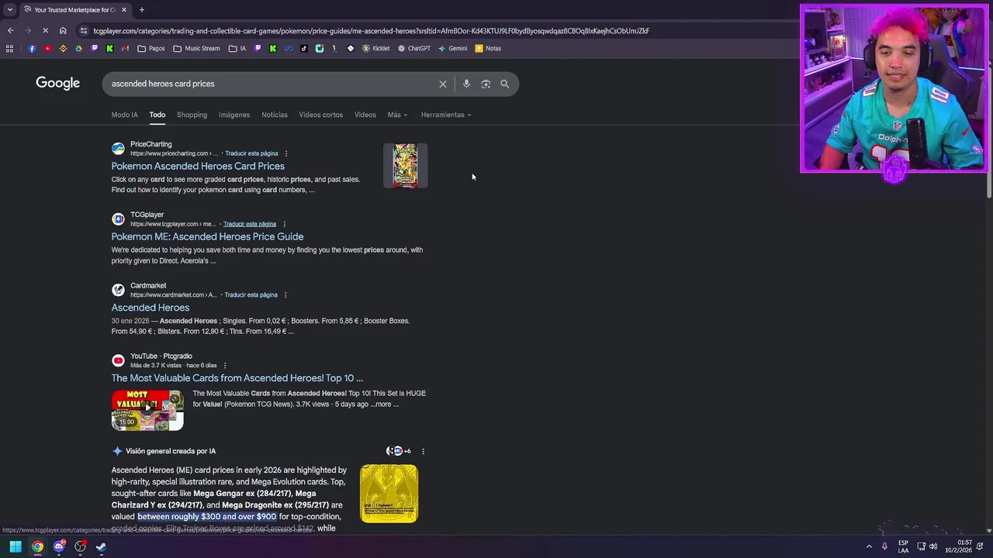Open the ChatGPT bookmark

point(413,48)
